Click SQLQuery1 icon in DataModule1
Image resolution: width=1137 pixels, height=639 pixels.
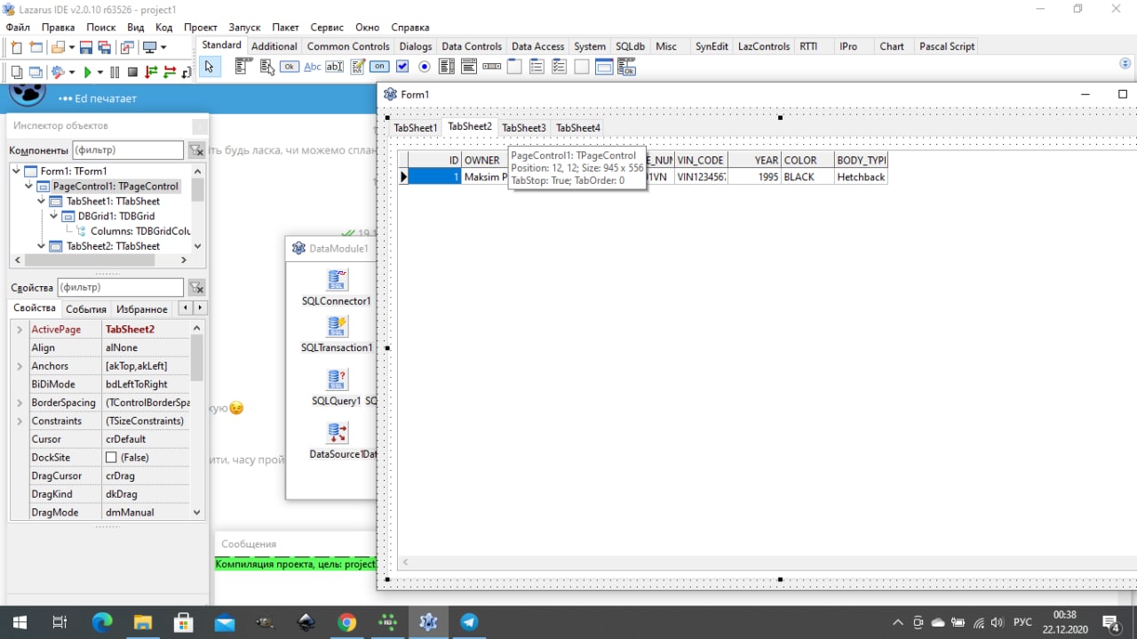tap(337, 379)
